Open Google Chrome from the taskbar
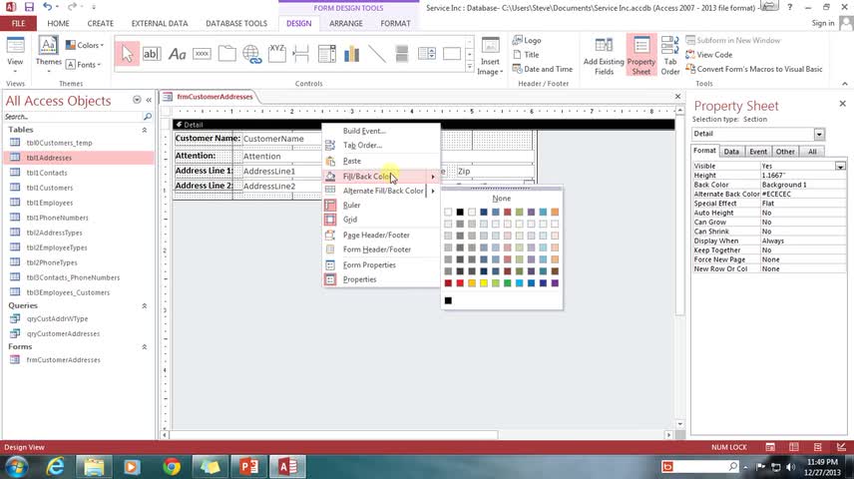This screenshot has width=854, height=479. 172,466
